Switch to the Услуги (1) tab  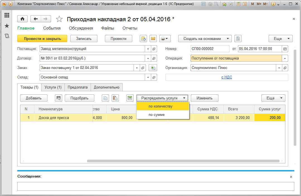[53, 87]
